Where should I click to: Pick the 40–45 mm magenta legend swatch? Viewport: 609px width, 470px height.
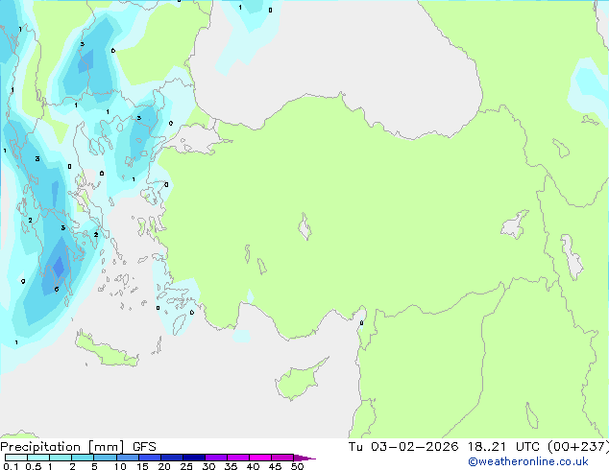[x=260, y=458]
